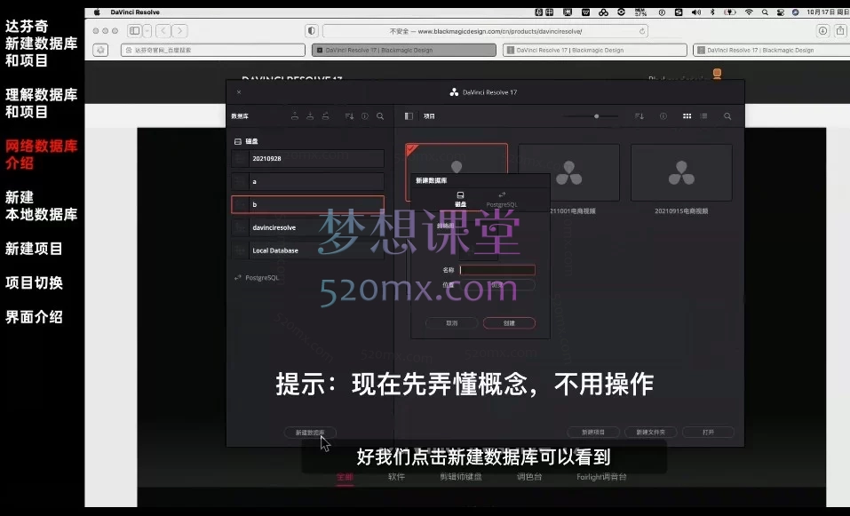The image size is (850, 516).
Task: Select 全部 tab on the web page
Action: coord(345,477)
